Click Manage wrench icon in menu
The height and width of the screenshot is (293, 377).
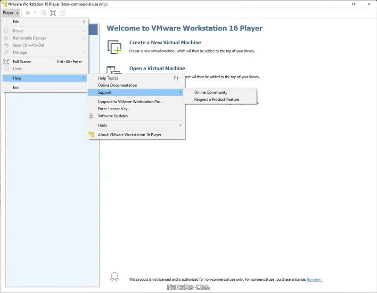(6, 52)
